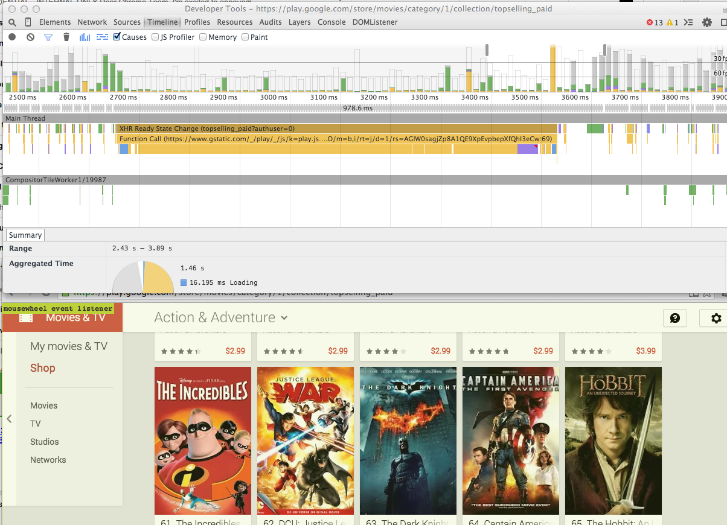727x525 pixels.
Task: Click the blue Loading color swatch
Action: (184, 282)
